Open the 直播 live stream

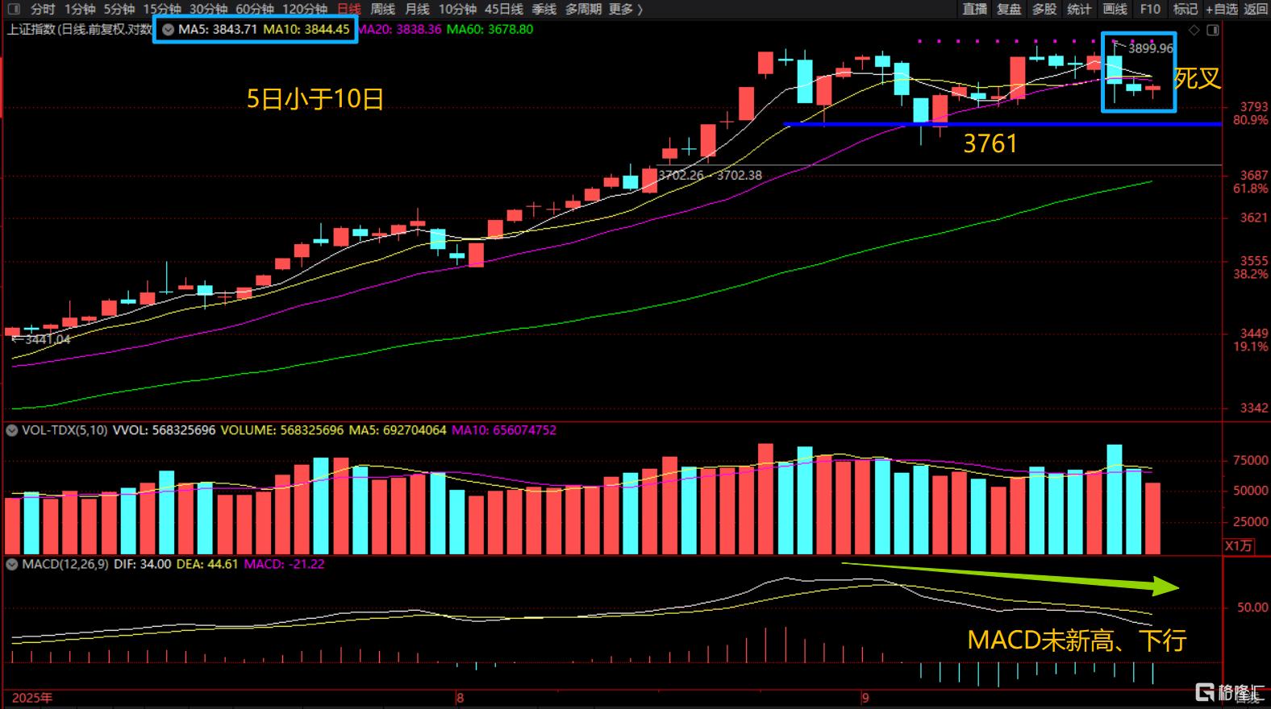(x=974, y=9)
